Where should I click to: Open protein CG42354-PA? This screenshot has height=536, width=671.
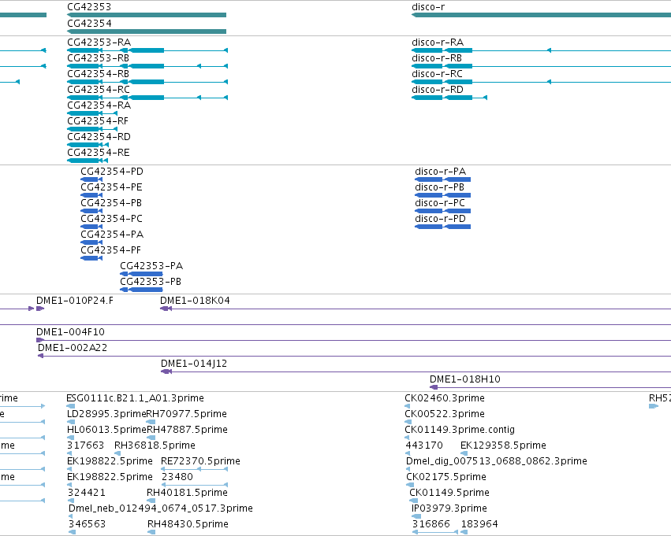[112, 235]
